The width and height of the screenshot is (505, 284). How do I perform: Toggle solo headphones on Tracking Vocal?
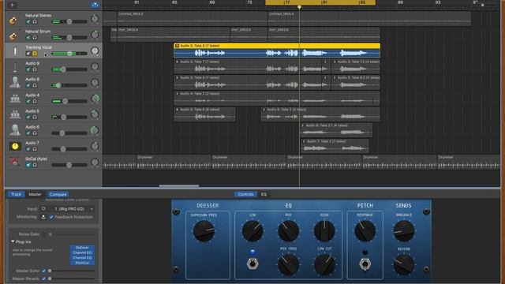click(35, 54)
